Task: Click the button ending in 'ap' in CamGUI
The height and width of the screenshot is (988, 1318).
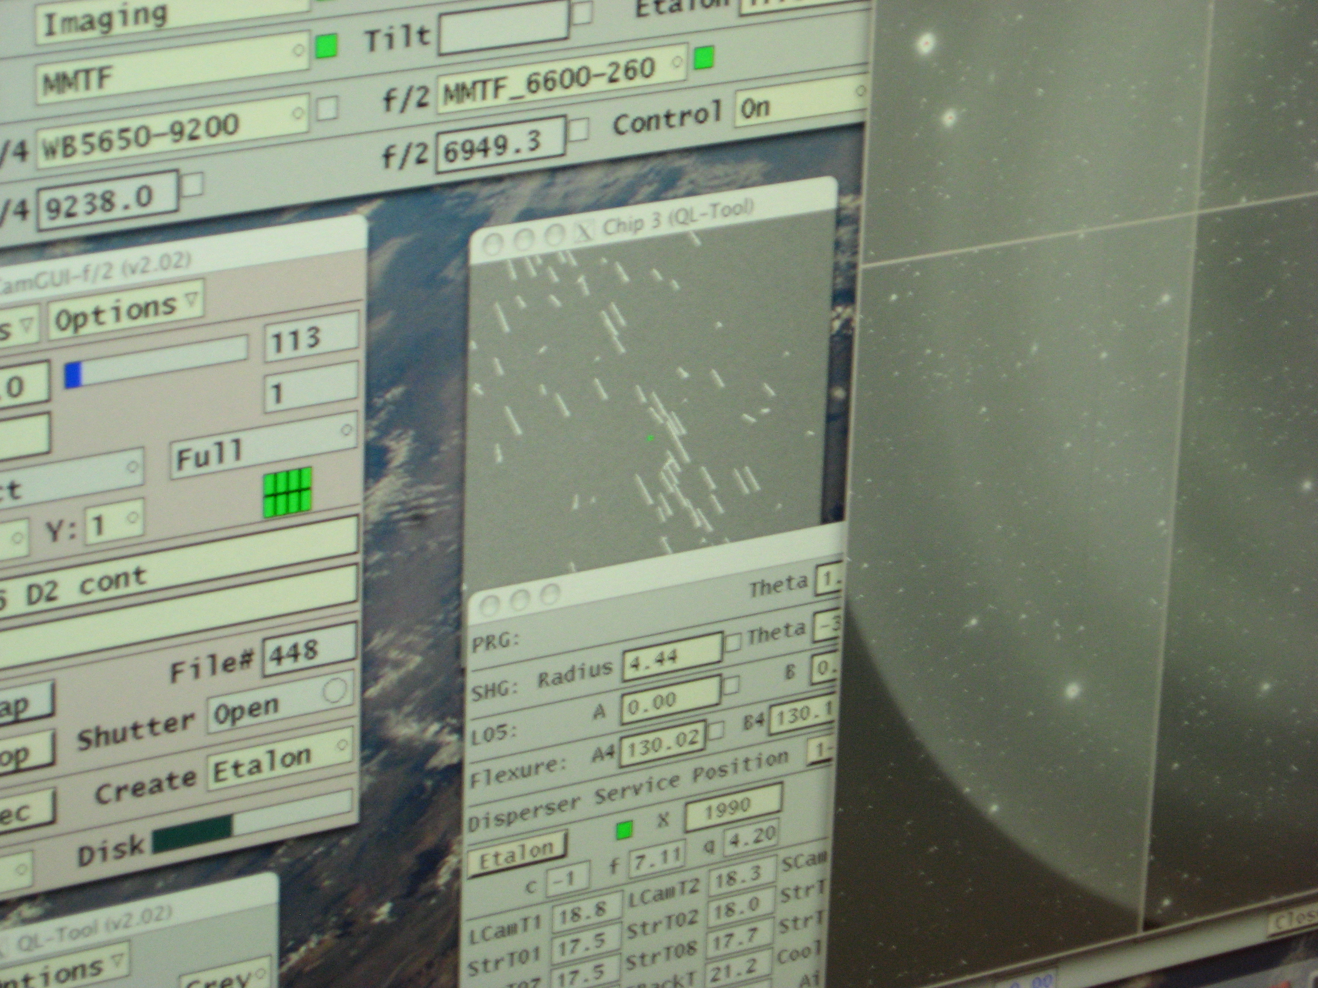Action: point(26,706)
